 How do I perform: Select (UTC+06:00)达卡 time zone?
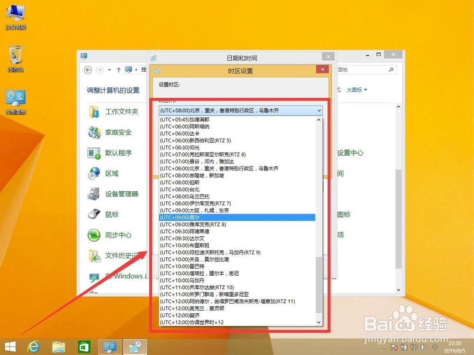tap(237, 133)
